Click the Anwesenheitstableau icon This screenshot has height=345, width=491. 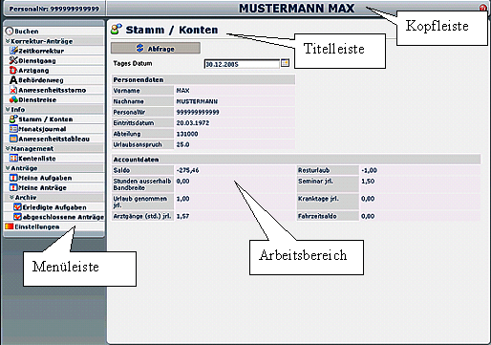13,139
